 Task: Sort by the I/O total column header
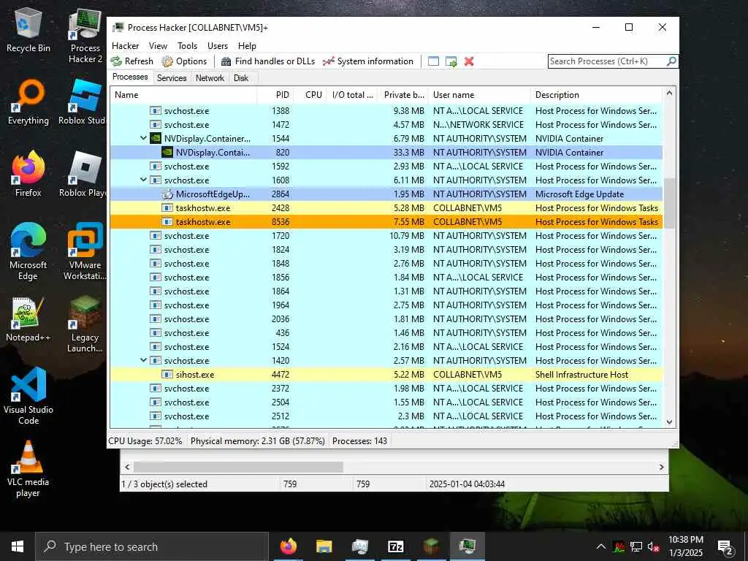tap(352, 94)
